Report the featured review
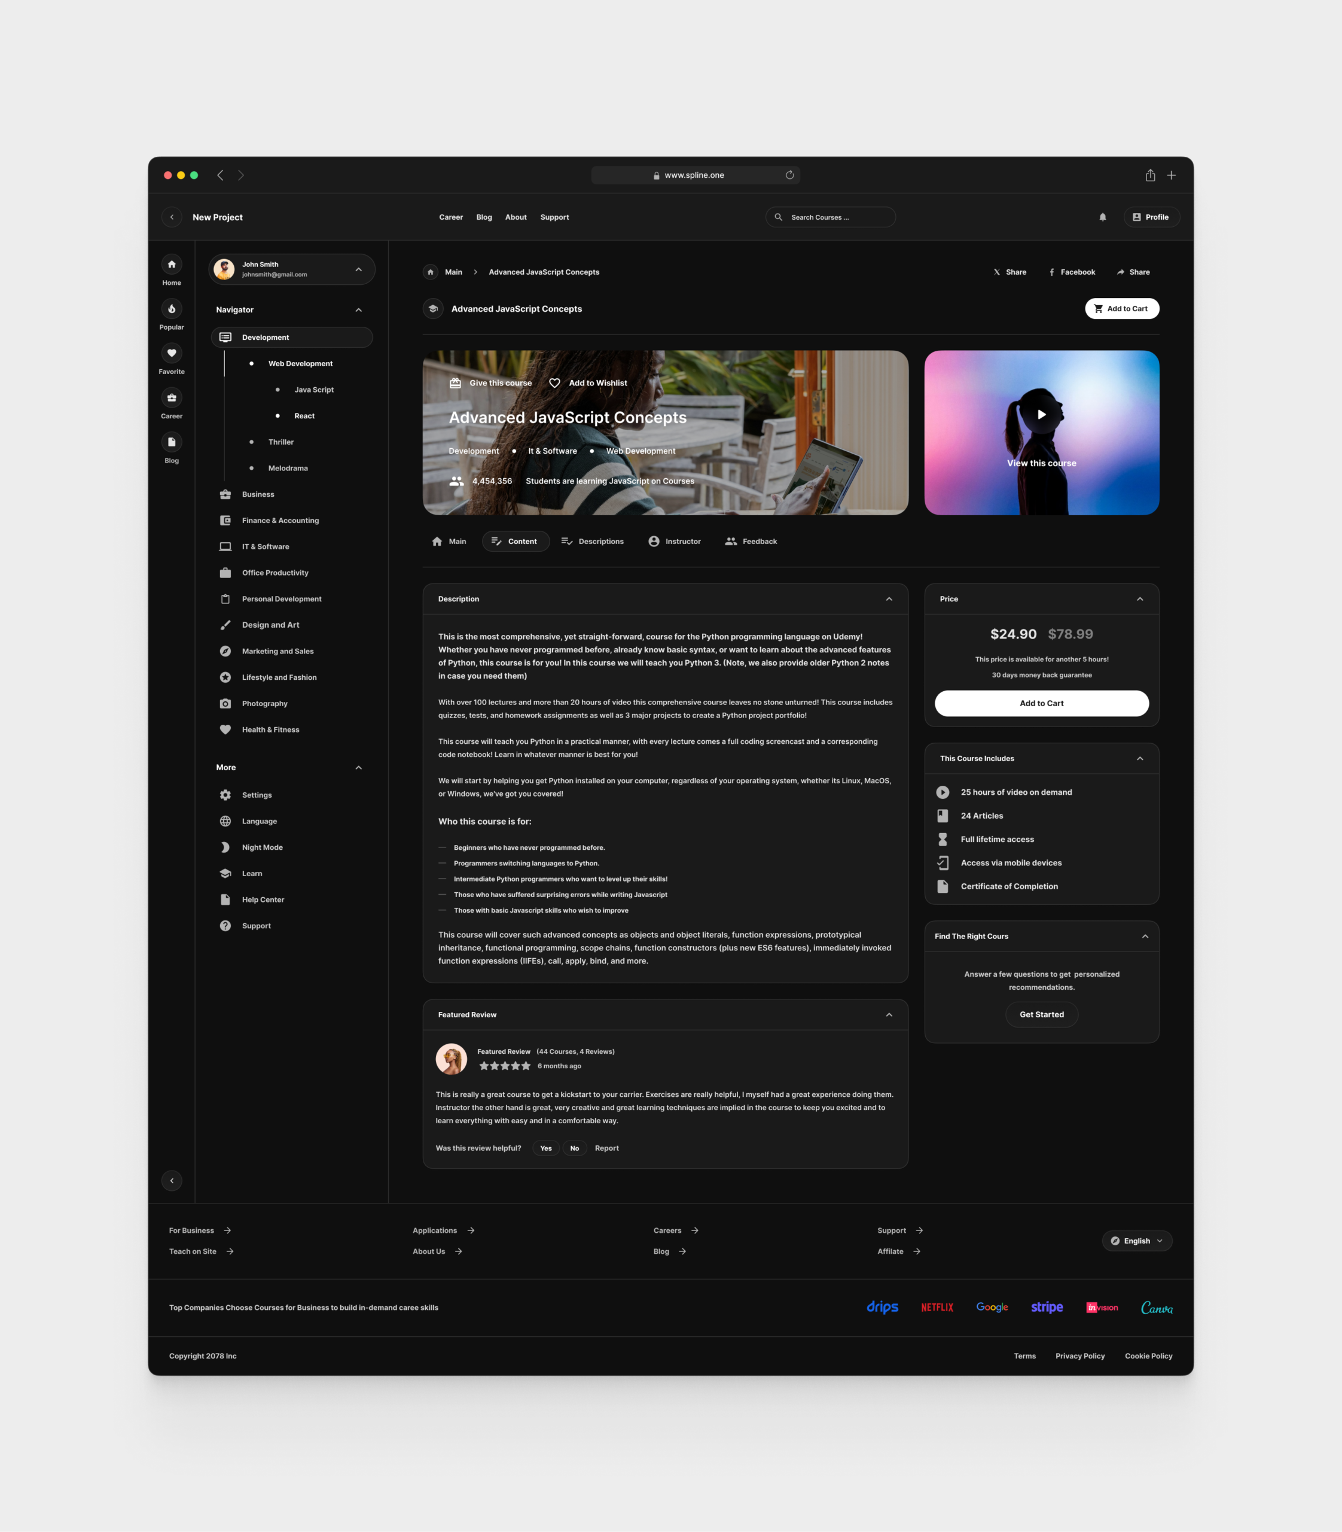The image size is (1342, 1532). click(606, 1148)
